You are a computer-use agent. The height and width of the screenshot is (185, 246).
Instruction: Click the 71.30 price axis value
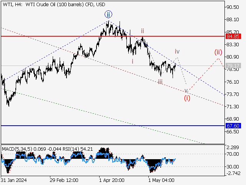(x=233, y=107)
